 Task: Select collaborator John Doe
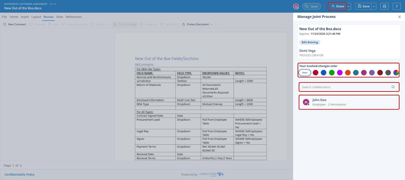[349, 102]
